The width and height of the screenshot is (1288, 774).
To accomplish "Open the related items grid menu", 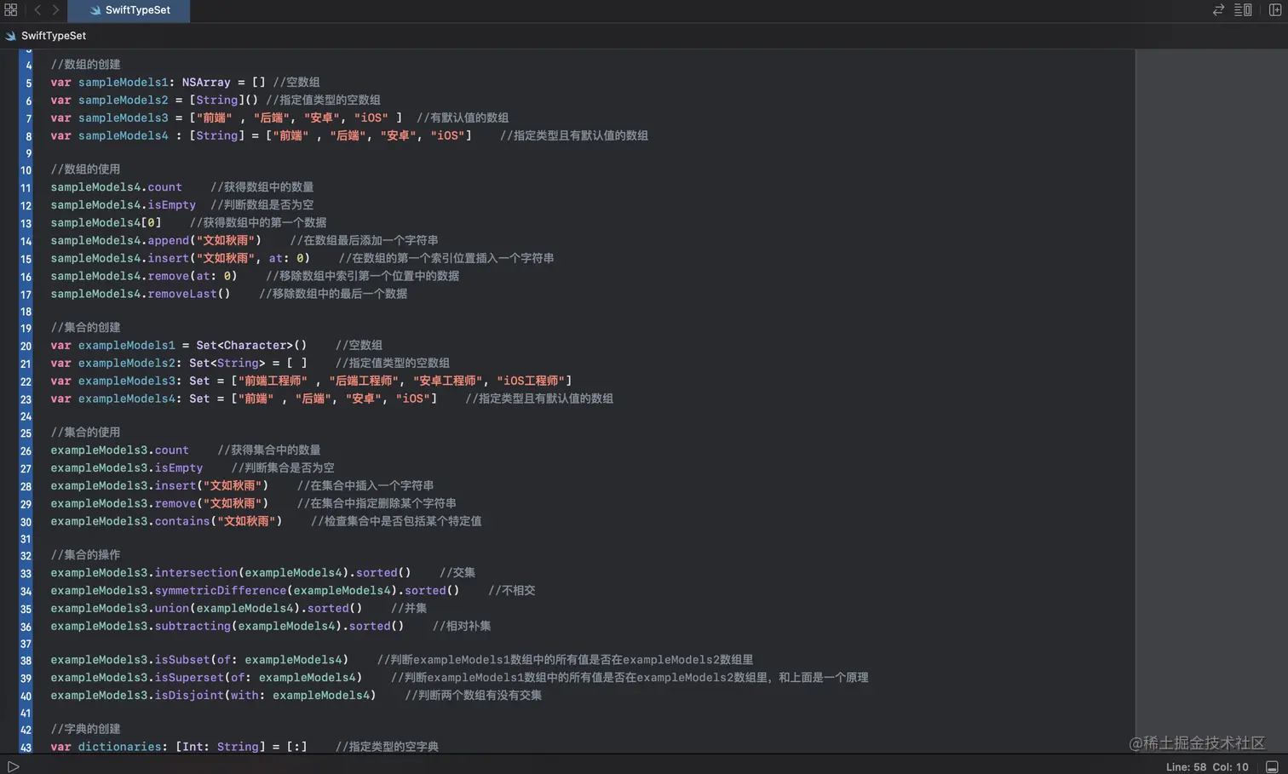I will tap(11, 10).
